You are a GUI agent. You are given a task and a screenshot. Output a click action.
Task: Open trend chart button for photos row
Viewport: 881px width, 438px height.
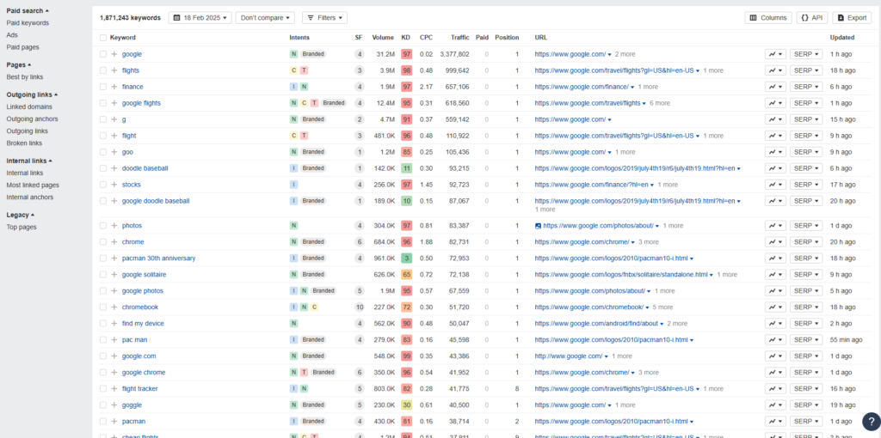775,226
